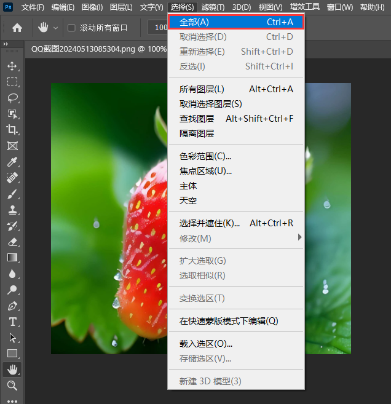Select the Dodge tool

[x=12, y=290]
